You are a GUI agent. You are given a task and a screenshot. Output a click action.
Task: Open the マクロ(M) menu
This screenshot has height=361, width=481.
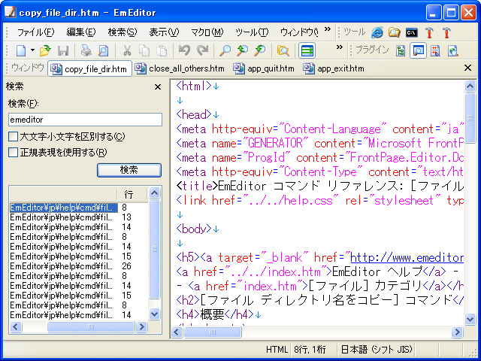pos(207,32)
